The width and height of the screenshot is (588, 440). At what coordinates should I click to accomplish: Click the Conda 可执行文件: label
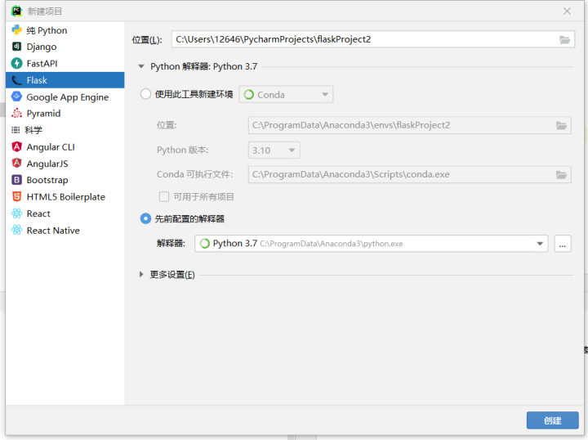[194, 174]
